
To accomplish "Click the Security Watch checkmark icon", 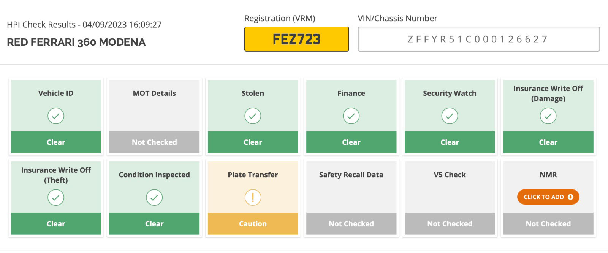I will (x=450, y=116).
